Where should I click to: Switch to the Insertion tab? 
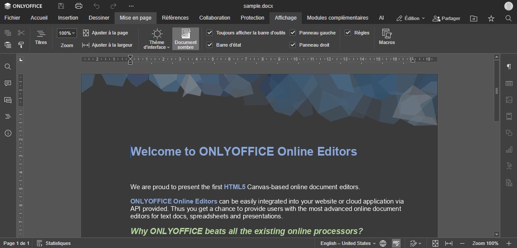(68, 18)
